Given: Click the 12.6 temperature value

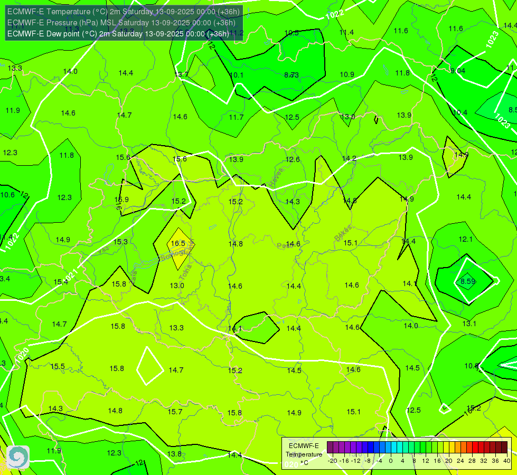Looking at the screenshot, I should [293, 159].
